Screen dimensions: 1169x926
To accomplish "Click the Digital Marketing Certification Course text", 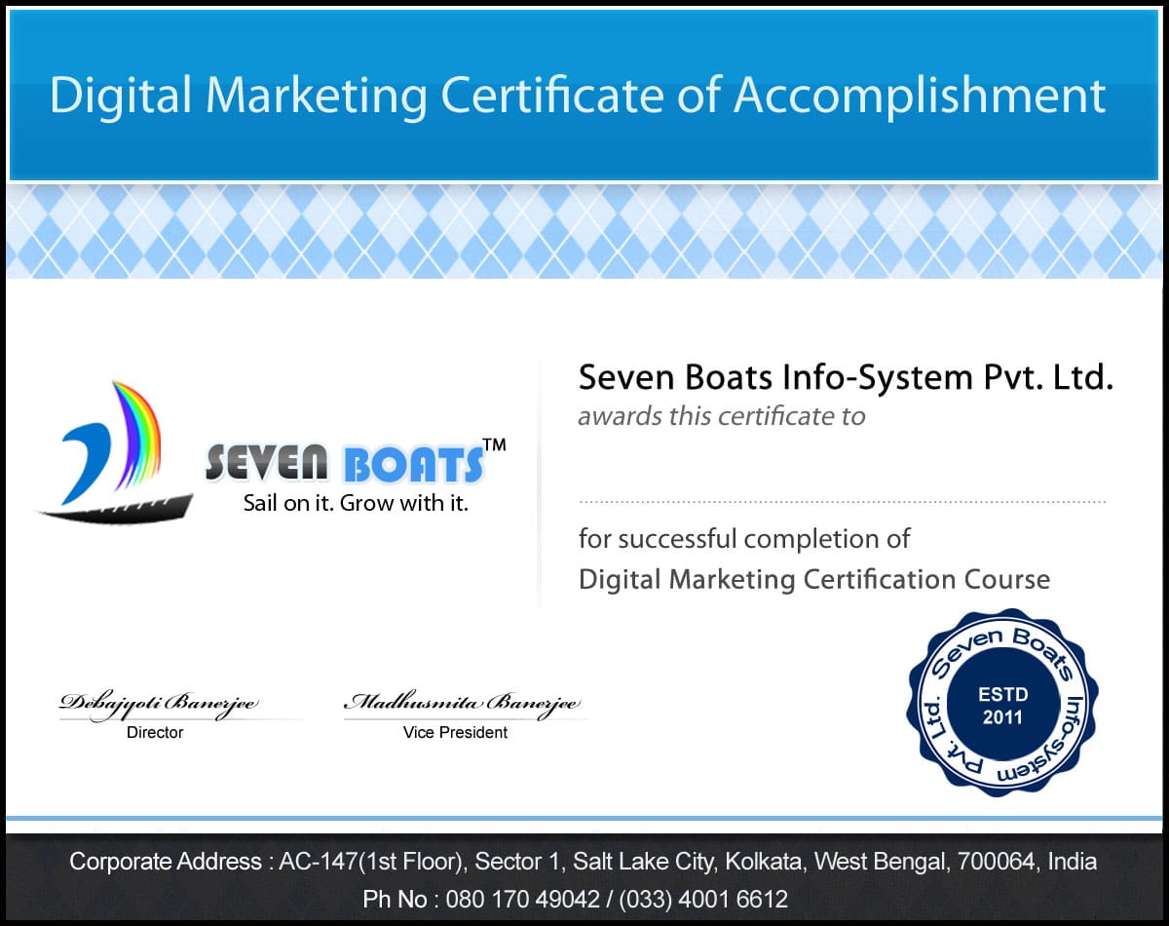I will pos(813,580).
